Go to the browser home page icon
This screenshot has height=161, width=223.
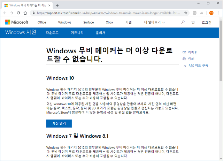(25, 13)
